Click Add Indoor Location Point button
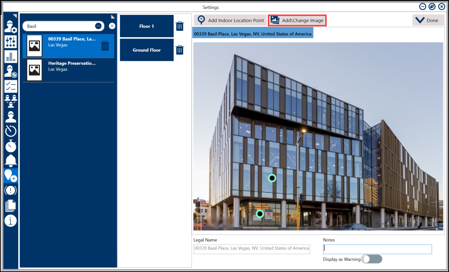 (230, 20)
